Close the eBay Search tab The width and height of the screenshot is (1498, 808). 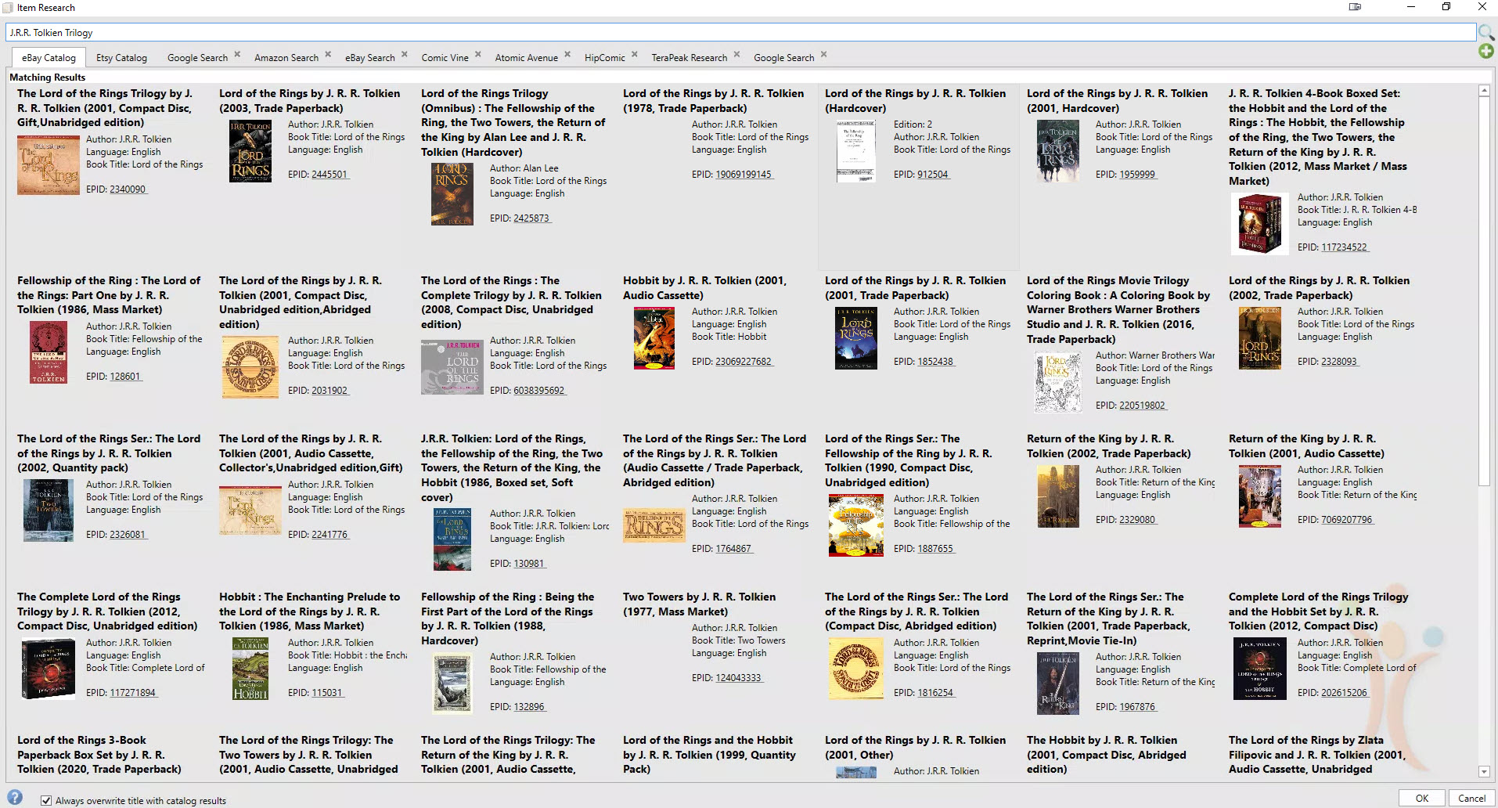pyautogui.click(x=405, y=55)
